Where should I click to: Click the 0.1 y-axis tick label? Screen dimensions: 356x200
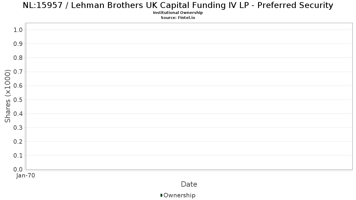pos(18,156)
